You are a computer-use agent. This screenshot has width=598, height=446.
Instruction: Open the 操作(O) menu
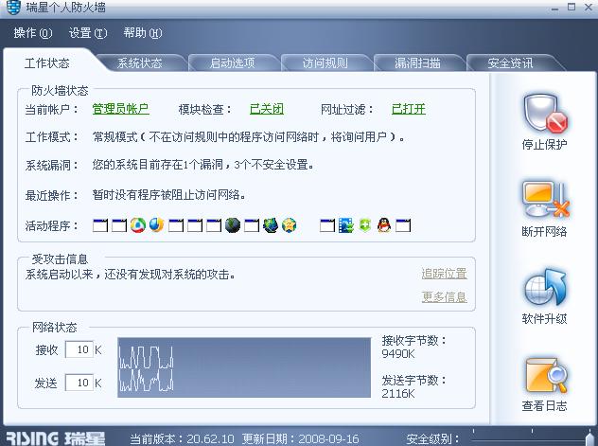[33, 33]
